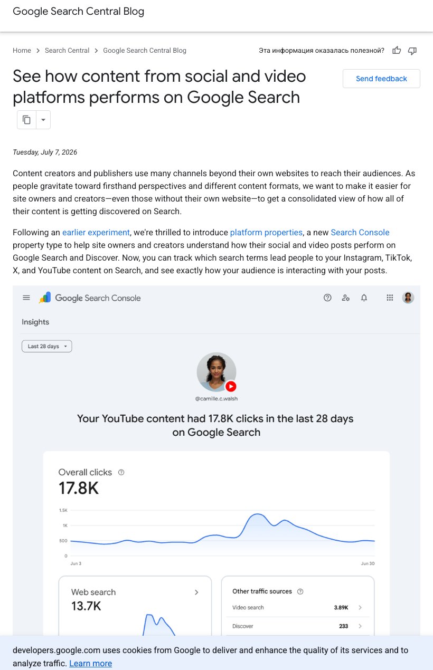Image resolution: width=433 pixels, height=670 pixels.
Task: Expand the Last 28 days date dropdown
Action: [47, 346]
